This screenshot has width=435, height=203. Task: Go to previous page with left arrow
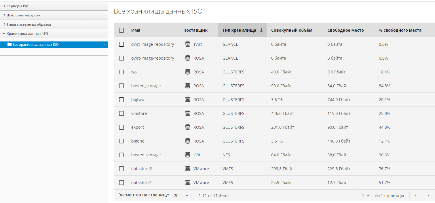[x=415, y=196]
